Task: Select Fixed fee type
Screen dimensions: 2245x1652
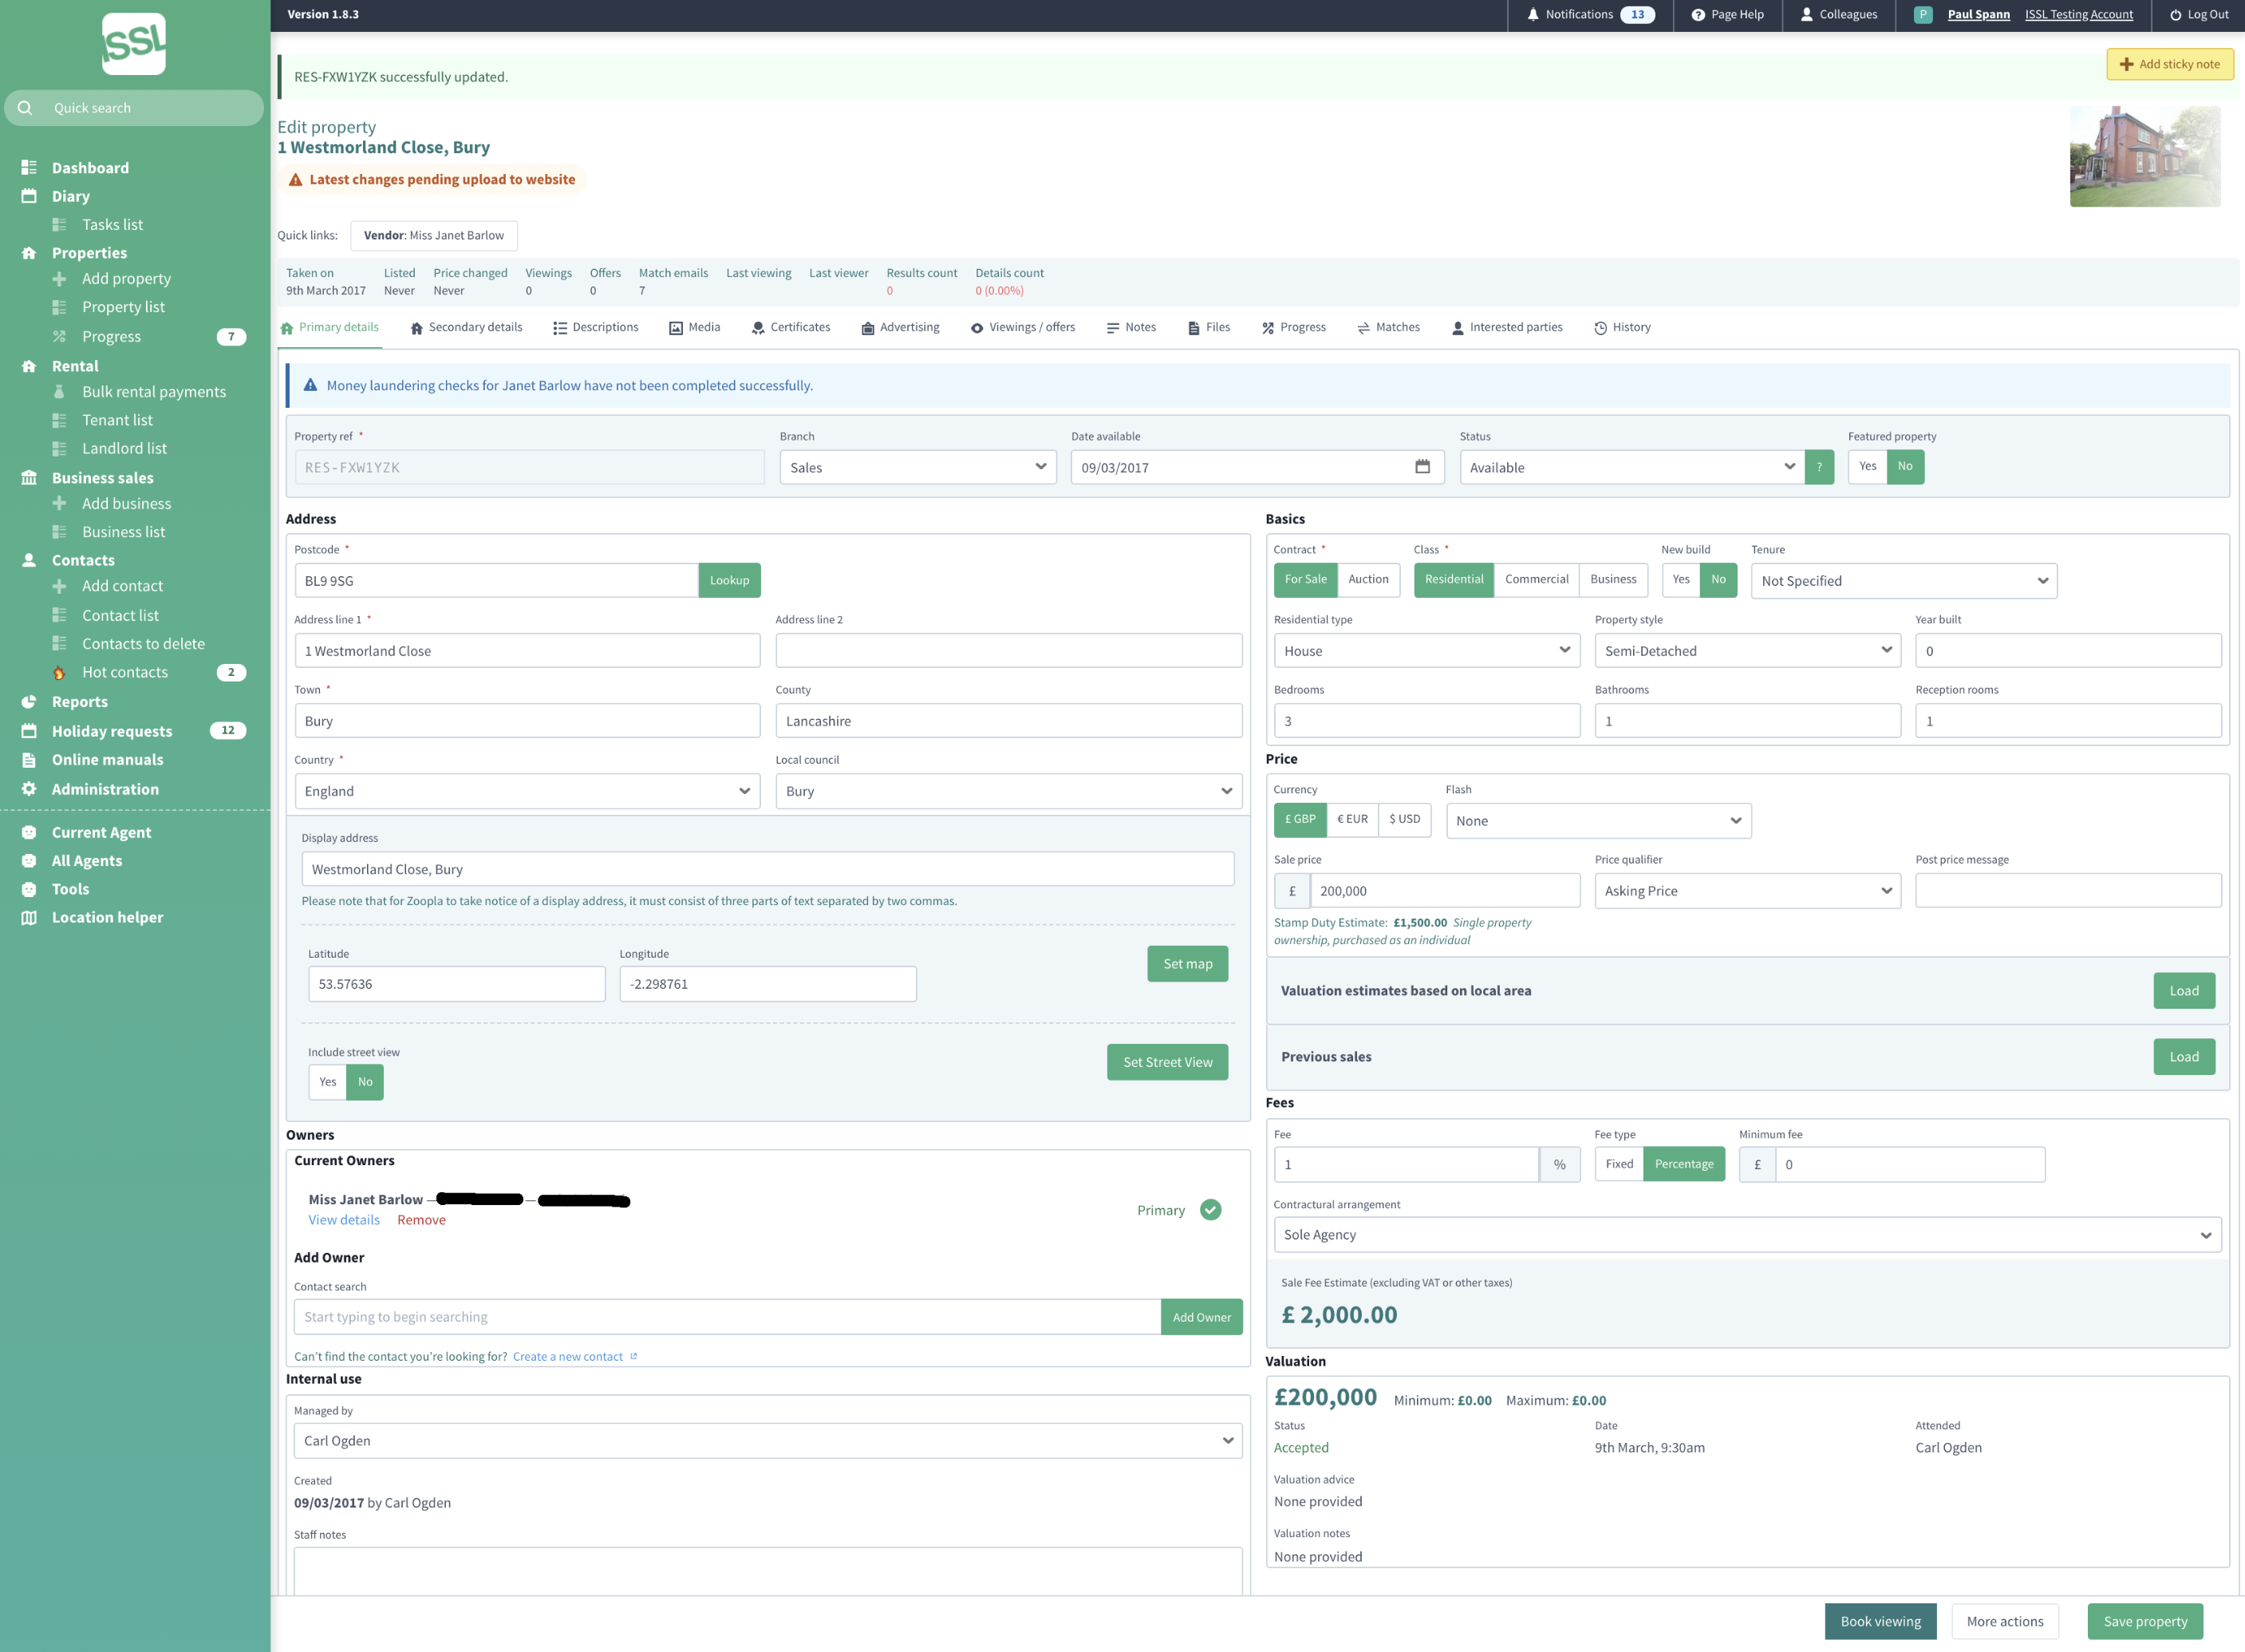Action: pyautogui.click(x=1618, y=1164)
